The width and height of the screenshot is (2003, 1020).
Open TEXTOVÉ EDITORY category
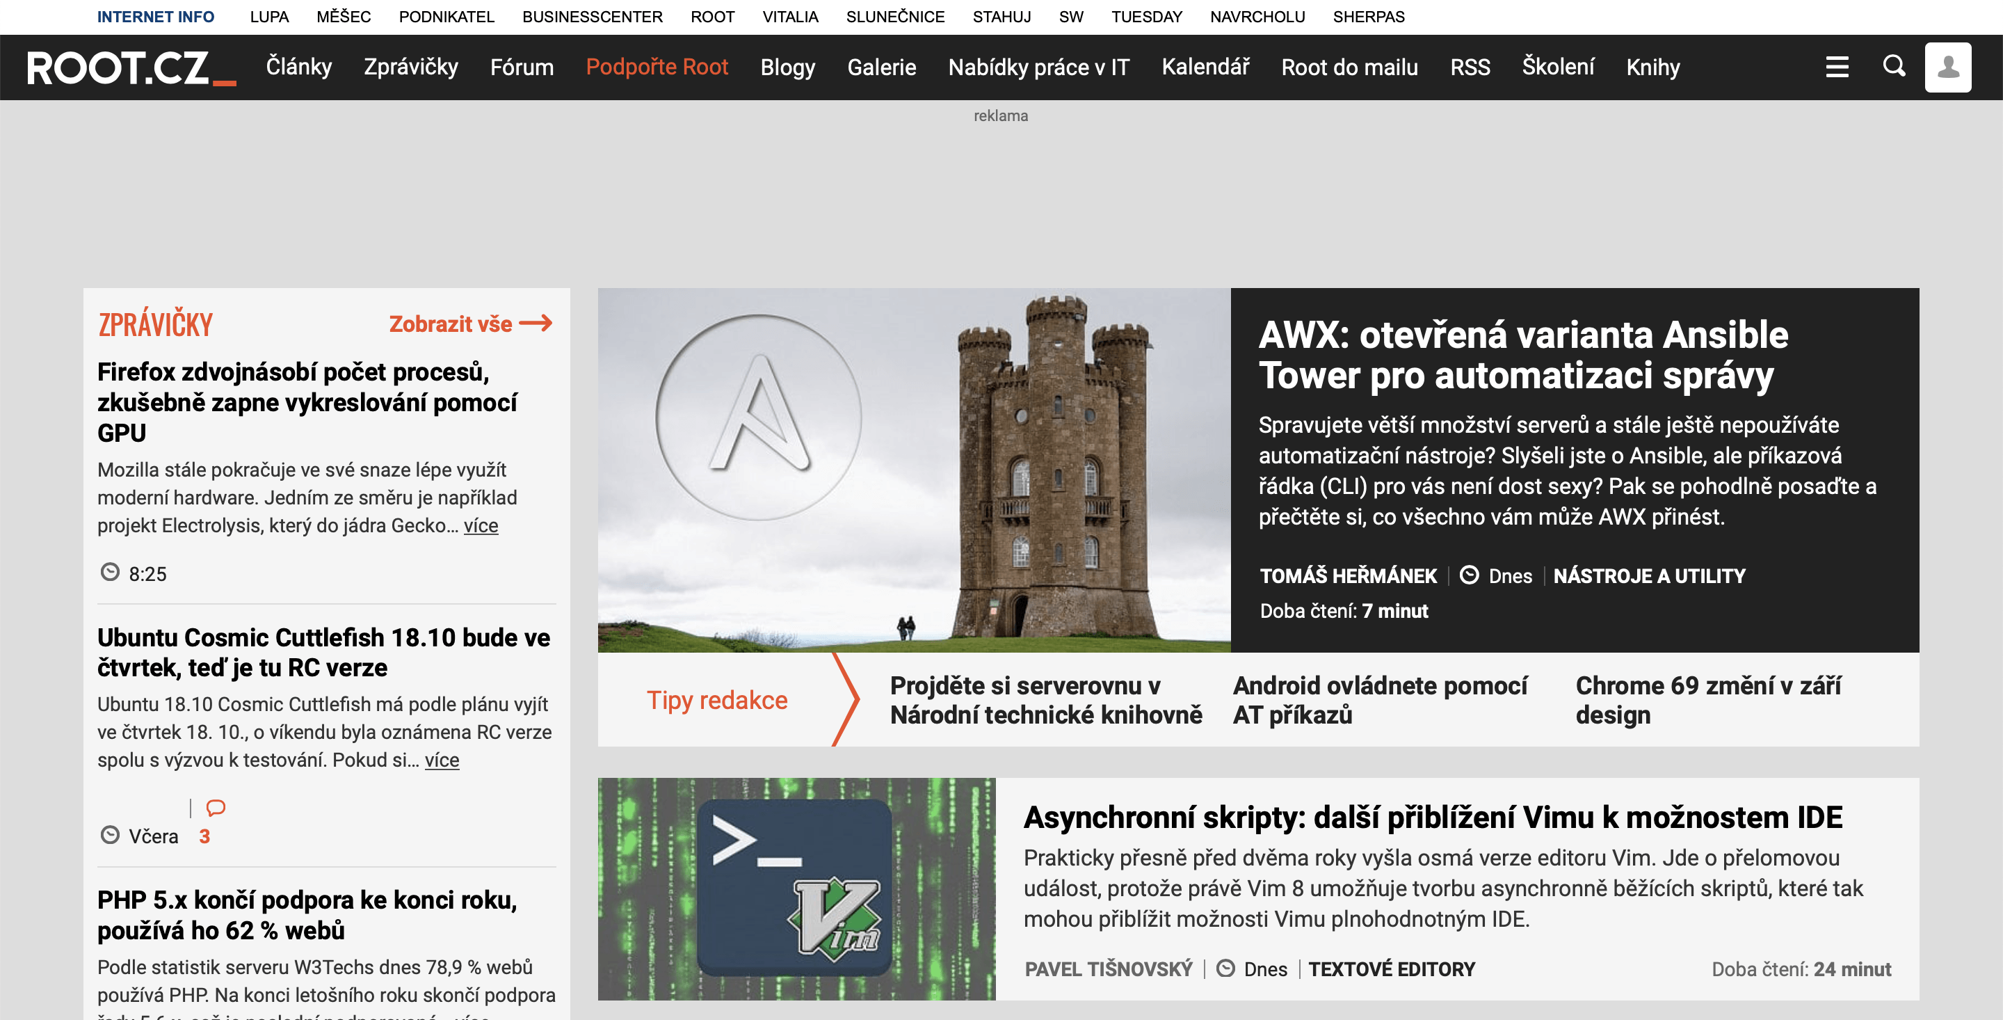pos(1391,969)
